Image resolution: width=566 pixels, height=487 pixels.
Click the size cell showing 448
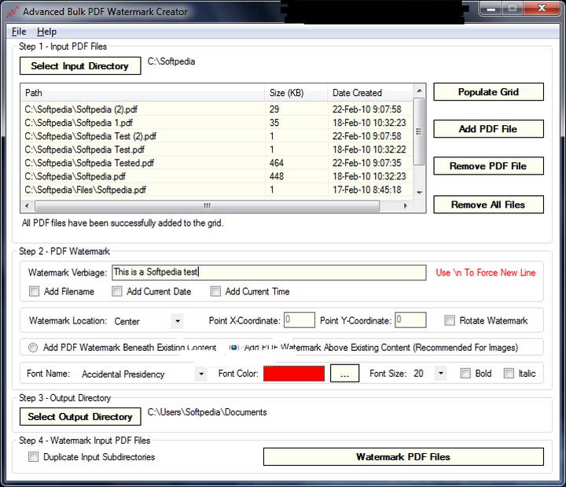click(277, 176)
